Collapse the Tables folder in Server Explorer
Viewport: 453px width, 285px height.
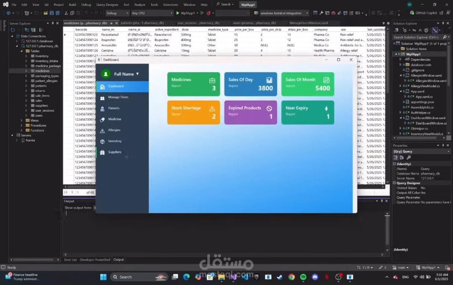click(22, 51)
